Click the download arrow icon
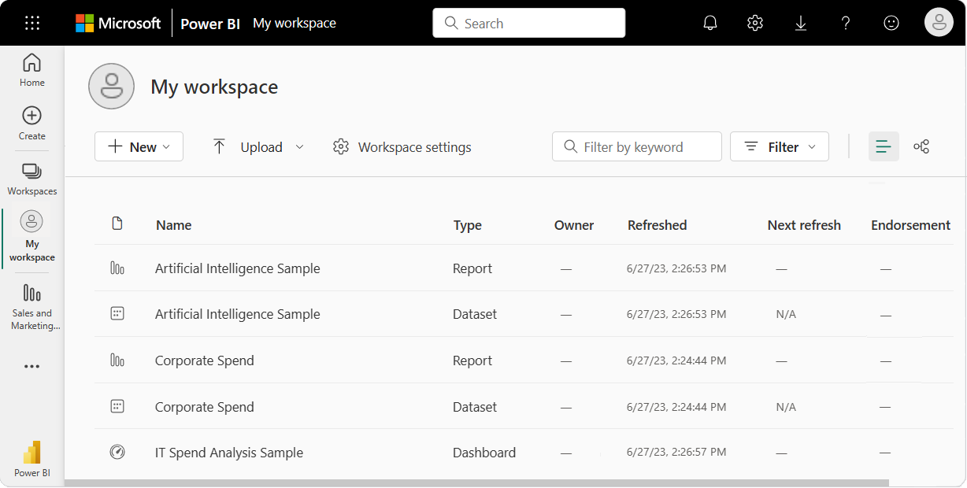967x488 pixels. tap(801, 23)
